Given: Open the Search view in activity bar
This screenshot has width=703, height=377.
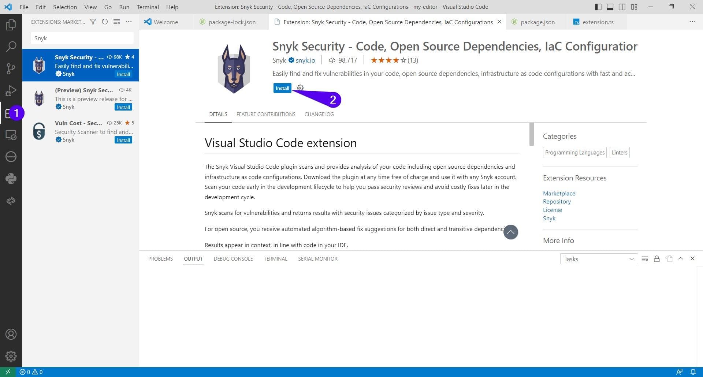Looking at the screenshot, I should (11, 46).
